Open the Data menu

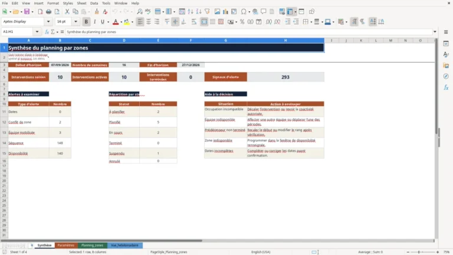pos(94,3)
